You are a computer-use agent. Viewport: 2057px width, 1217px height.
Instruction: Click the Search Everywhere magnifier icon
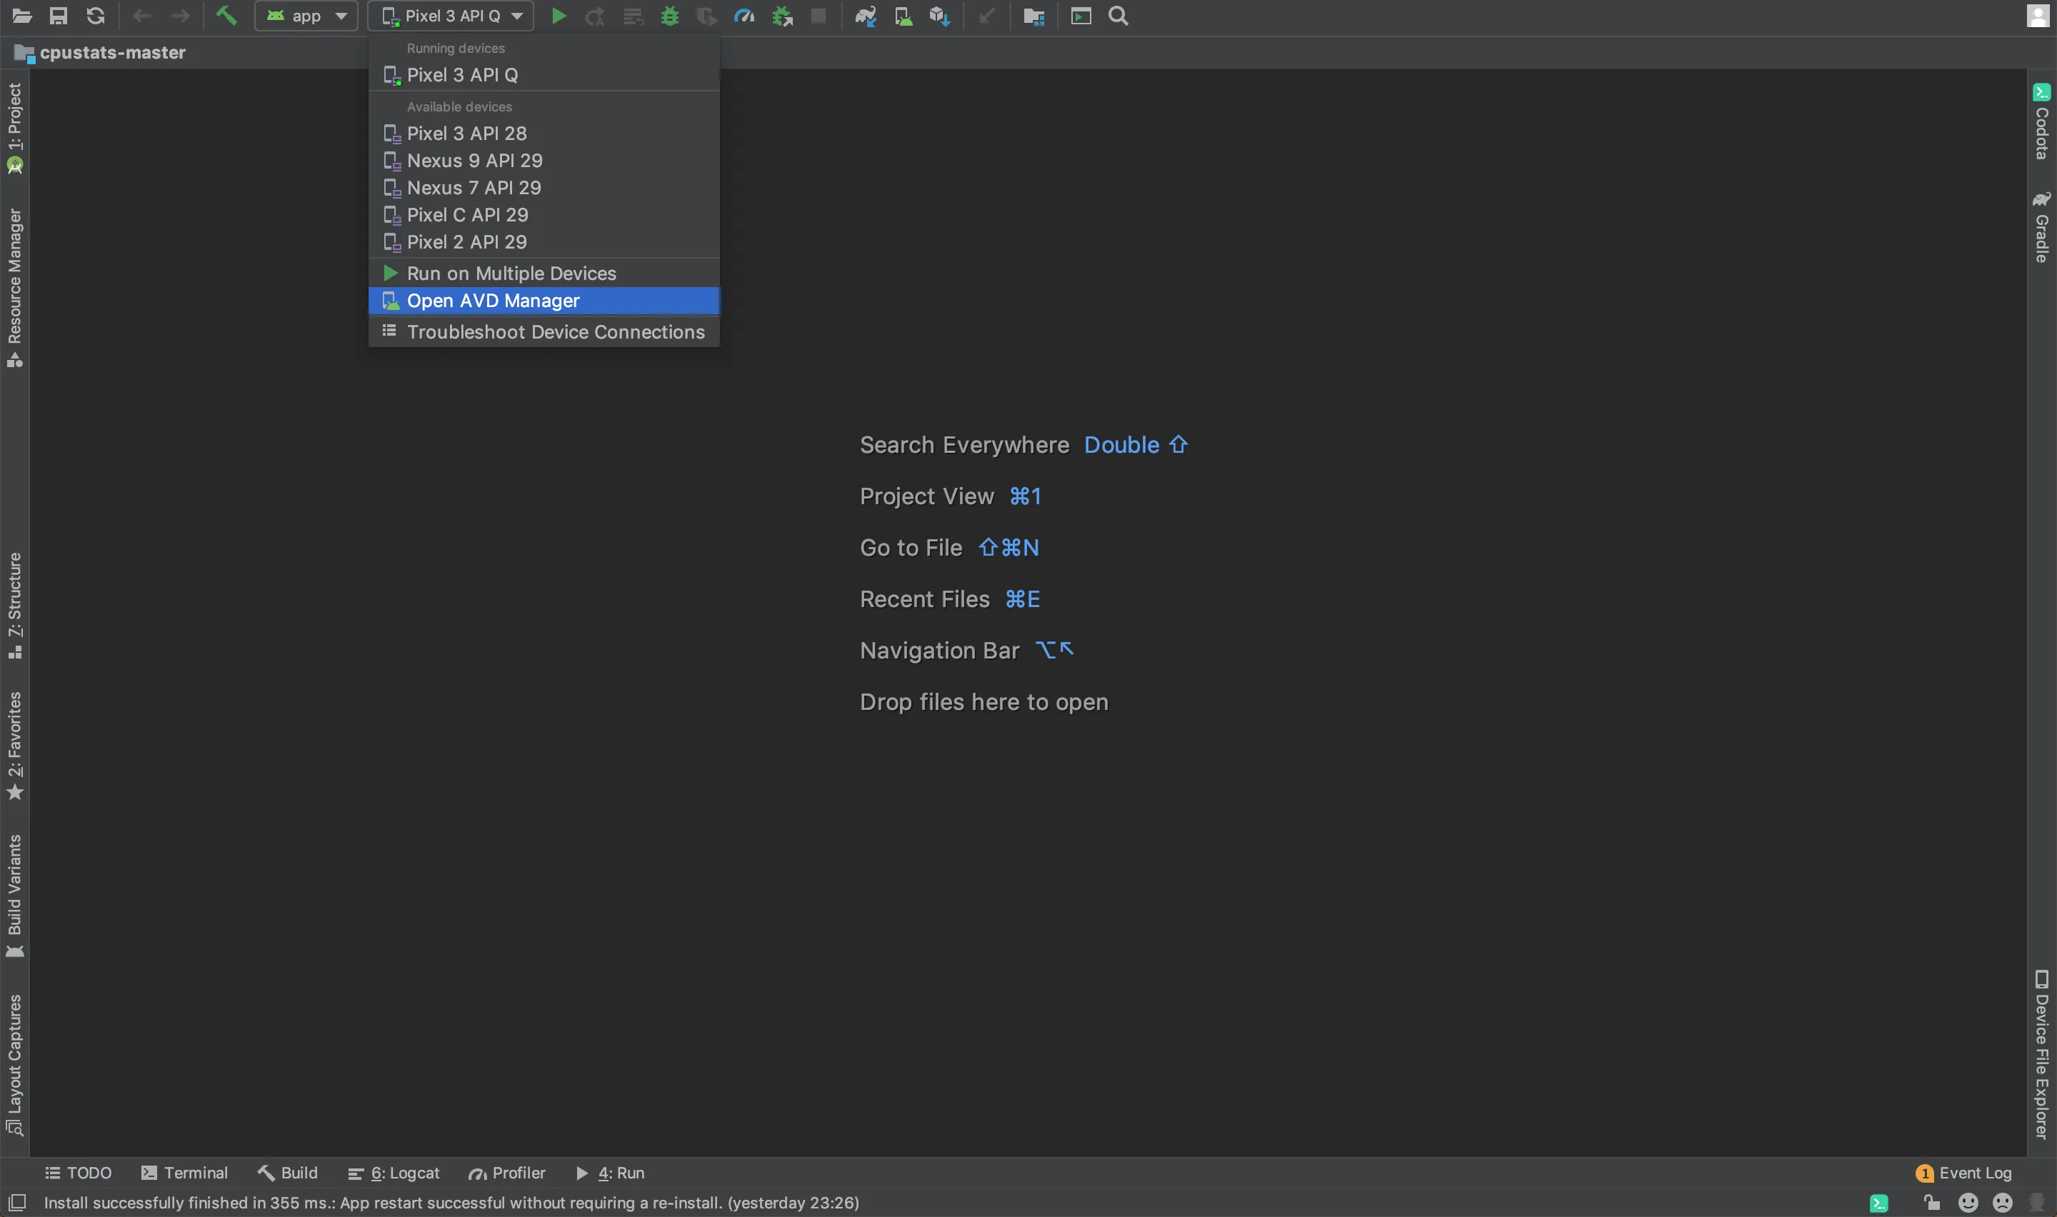click(x=1118, y=16)
